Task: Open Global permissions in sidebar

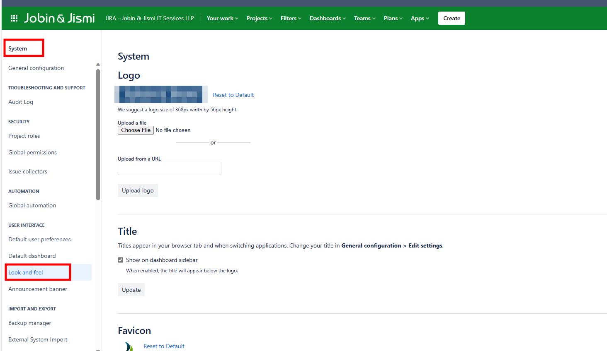Action: click(x=32, y=152)
